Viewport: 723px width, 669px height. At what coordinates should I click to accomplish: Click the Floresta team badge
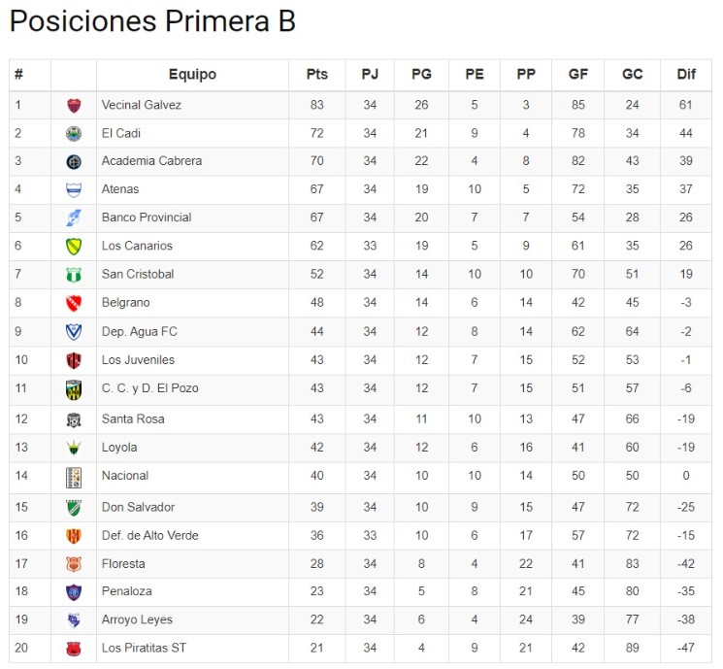coord(74,564)
